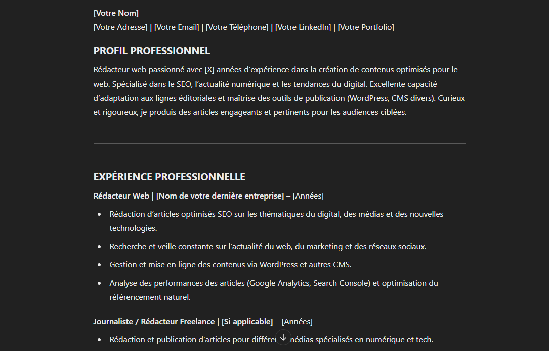Click '[Nom de votre dernière entreprise]' placeholder

pyautogui.click(x=220, y=196)
